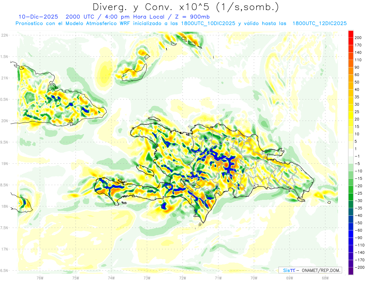Click the colorbar label '-10'

[x=359, y=171]
